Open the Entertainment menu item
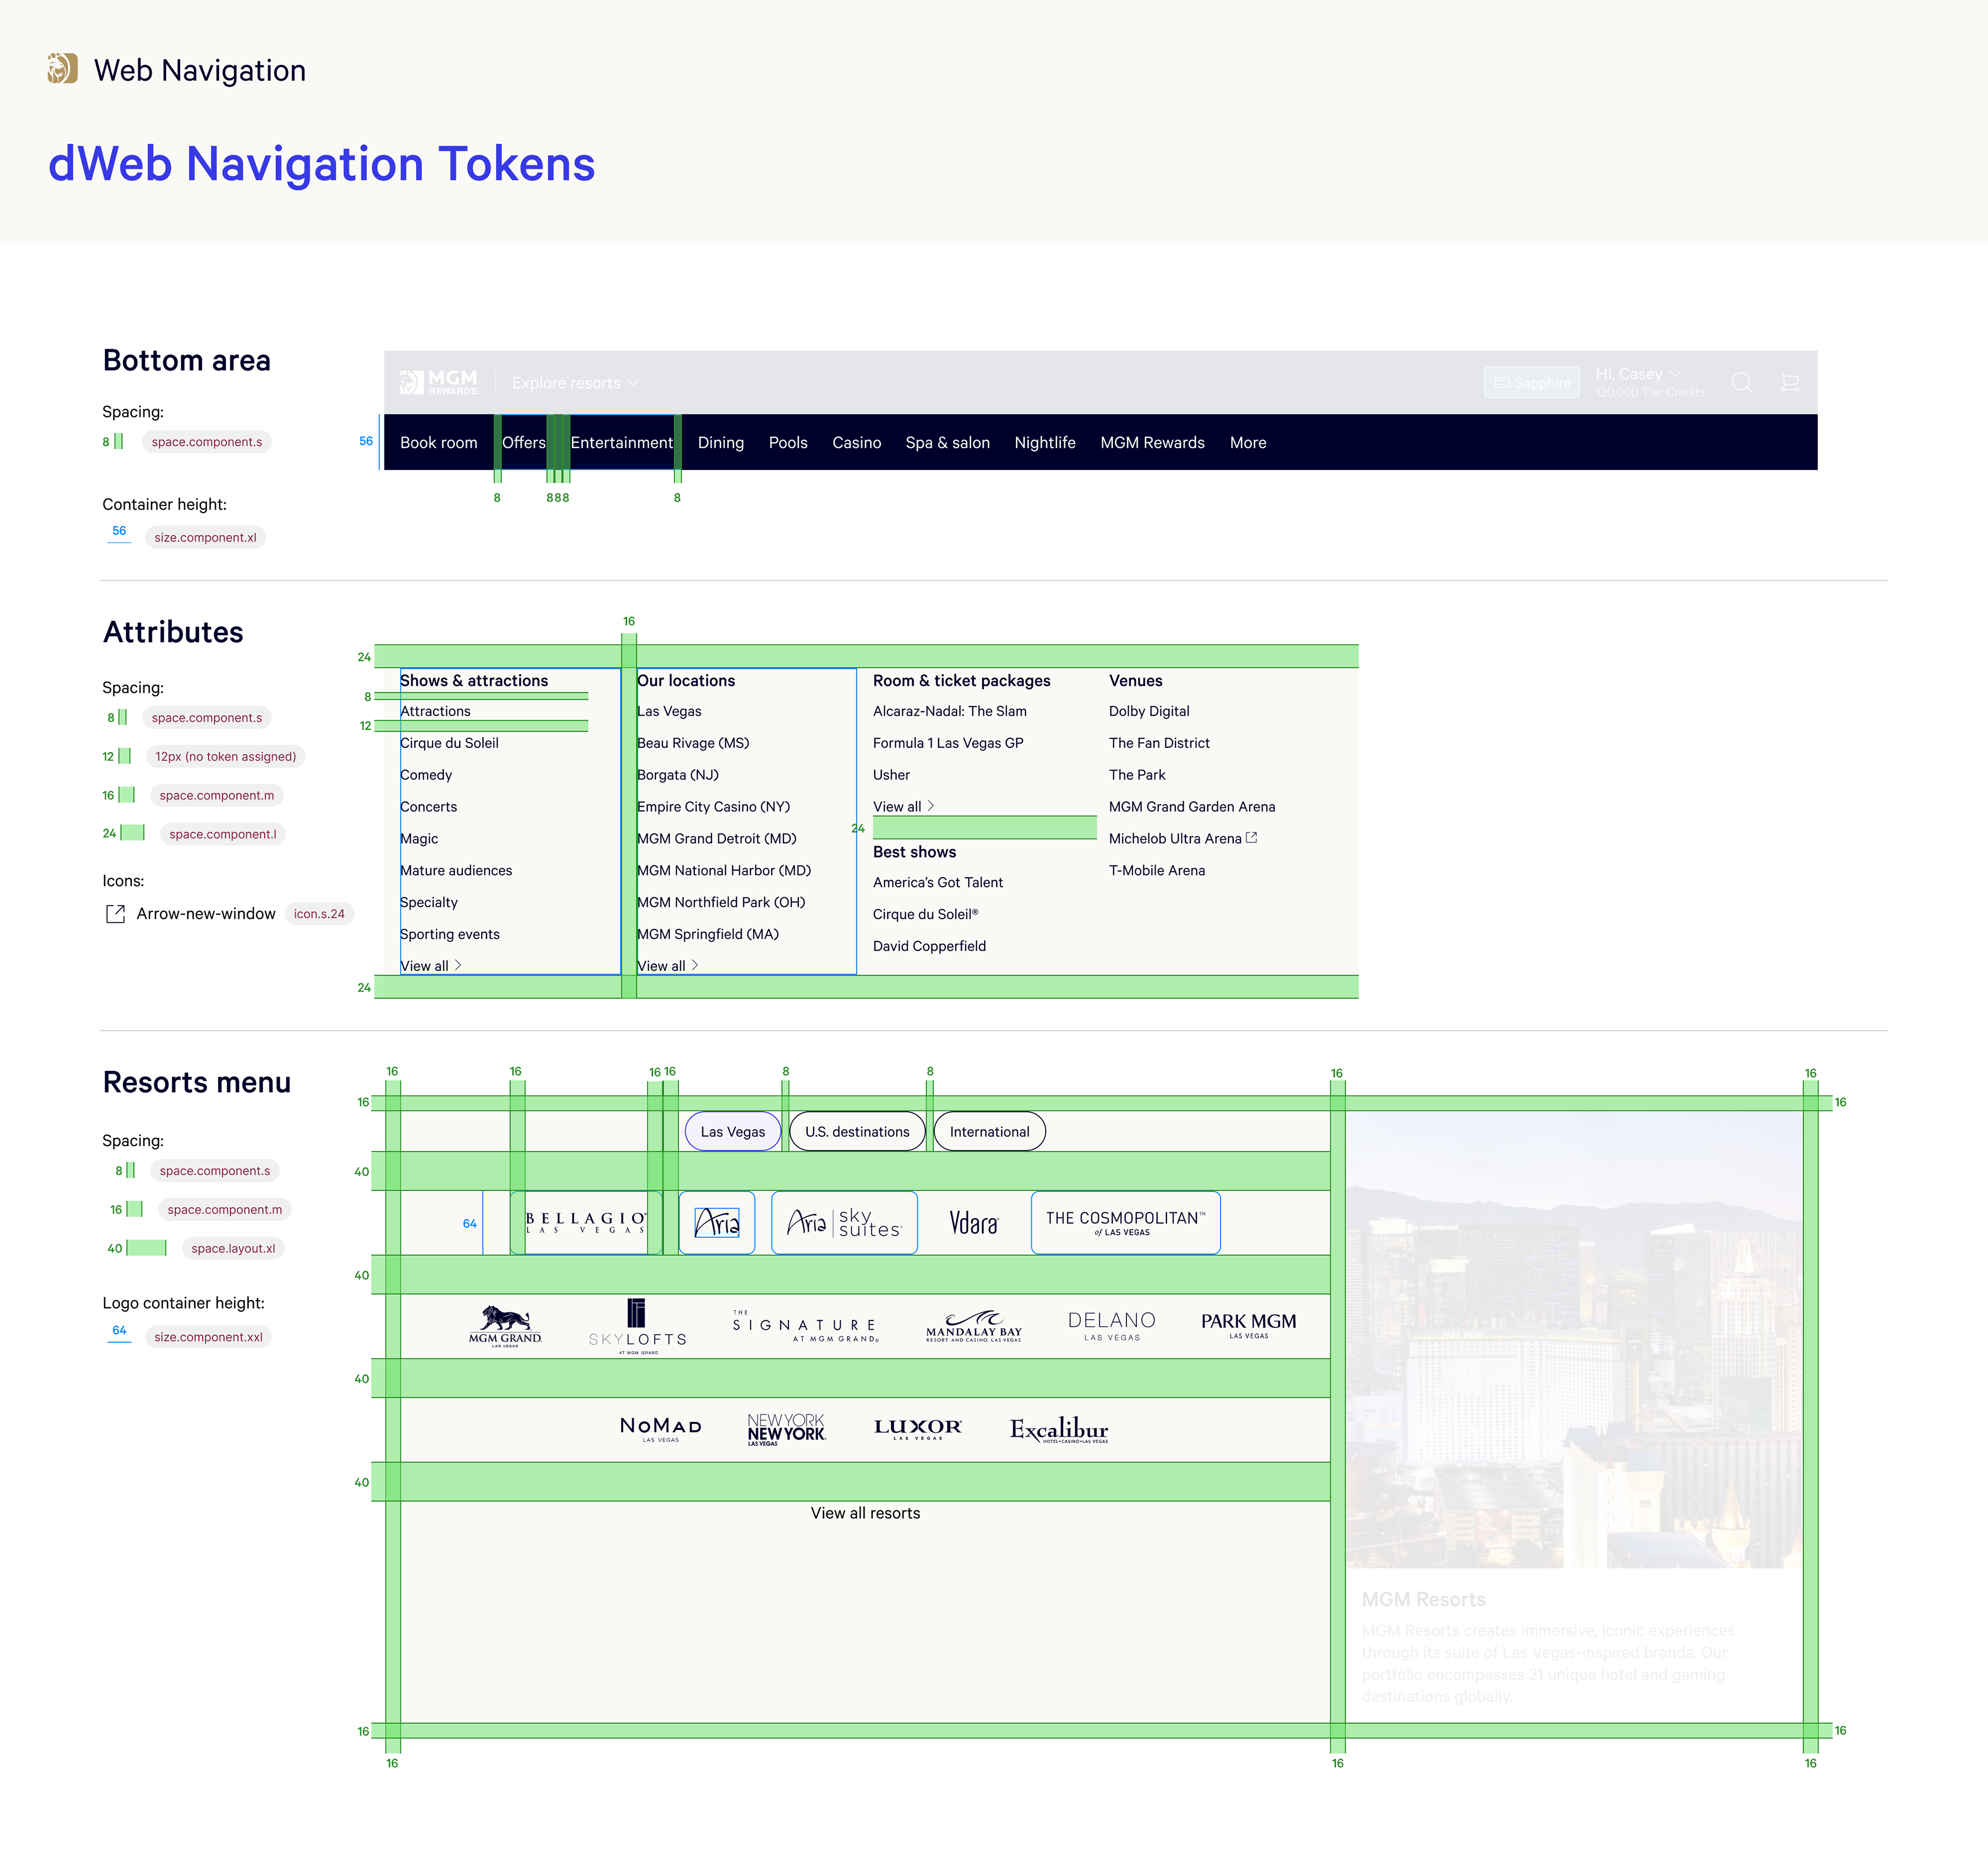The width and height of the screenshot is (1988, 1870). [621, 442]
